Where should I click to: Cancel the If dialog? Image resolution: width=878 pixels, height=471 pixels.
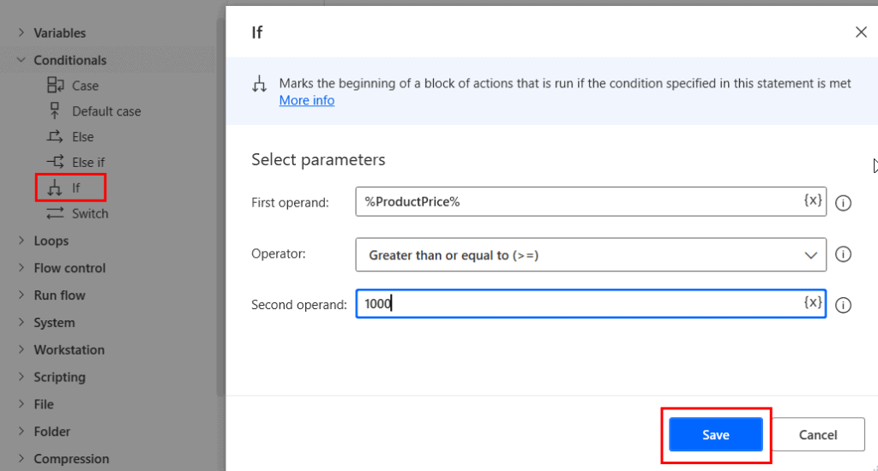(818, 435)
